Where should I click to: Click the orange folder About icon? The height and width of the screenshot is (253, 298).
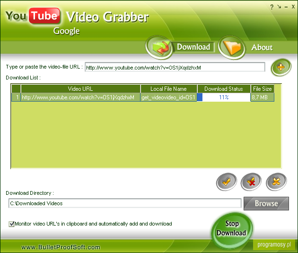pyautogui.click(x=232, y=47)
